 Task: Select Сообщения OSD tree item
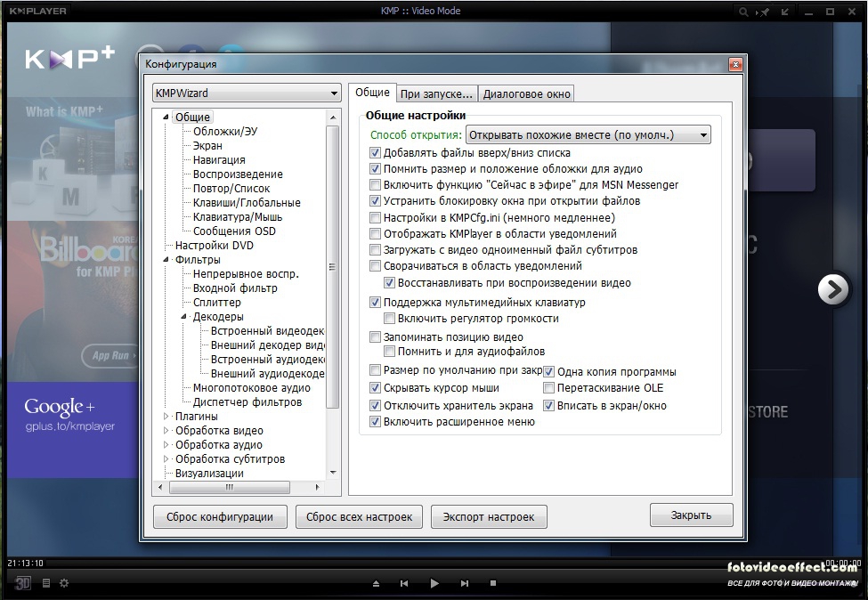coord(234,231)
